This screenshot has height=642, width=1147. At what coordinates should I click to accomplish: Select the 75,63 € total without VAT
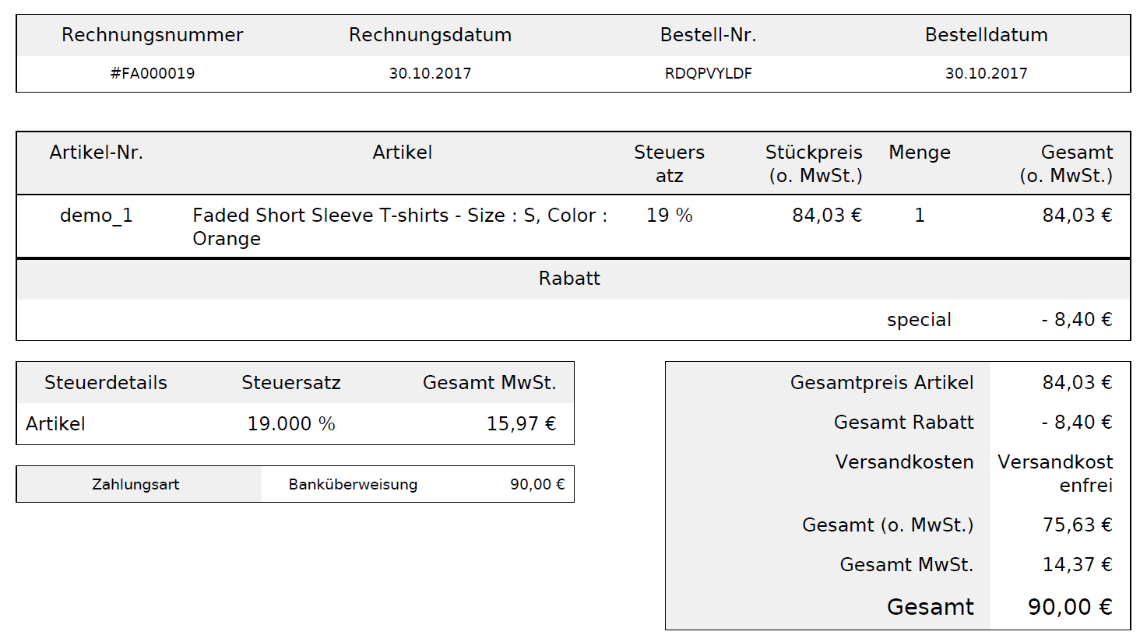click(x=1078, y=525)
